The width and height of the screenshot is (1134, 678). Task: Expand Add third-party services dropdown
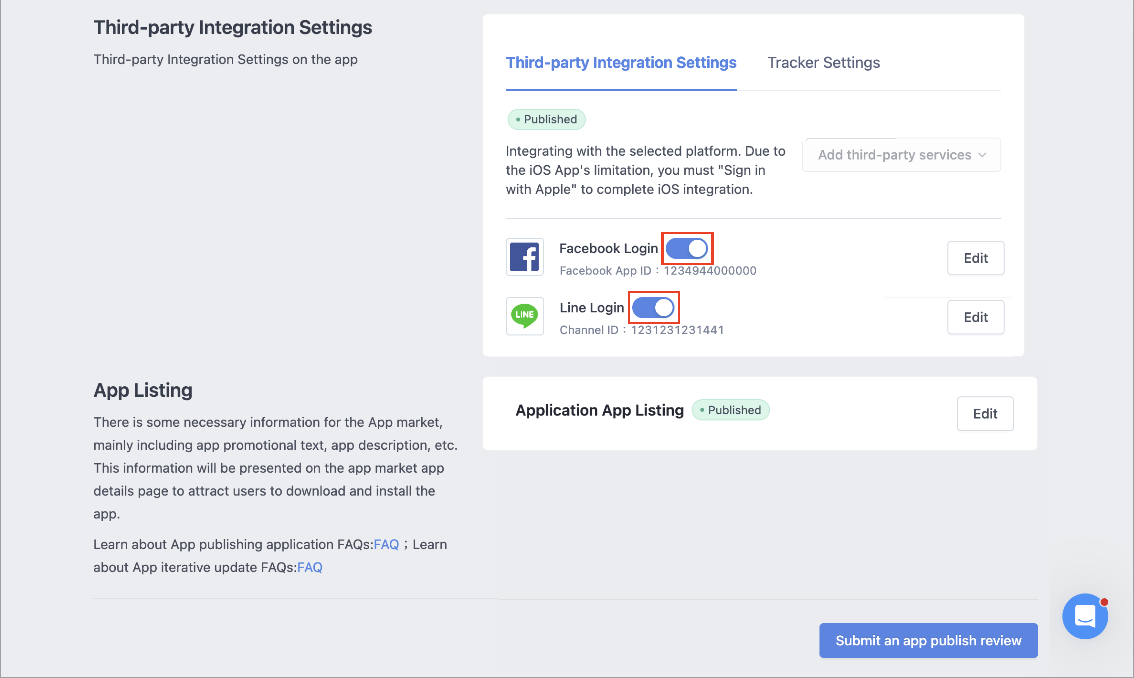[901, 155]
